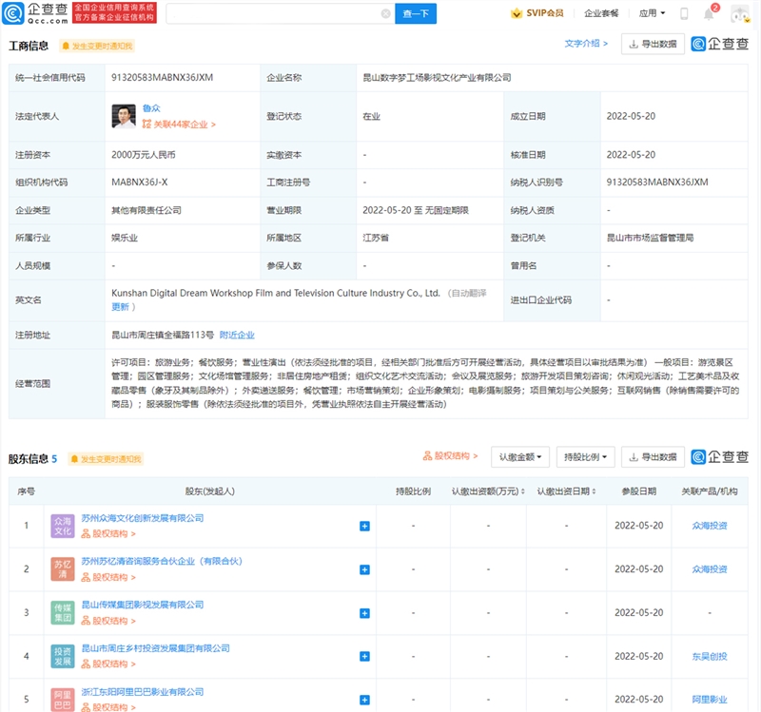Click 导出数据 in 股东信息 section
This screenshot has width=761, height=712.
[x=653, y=457]
